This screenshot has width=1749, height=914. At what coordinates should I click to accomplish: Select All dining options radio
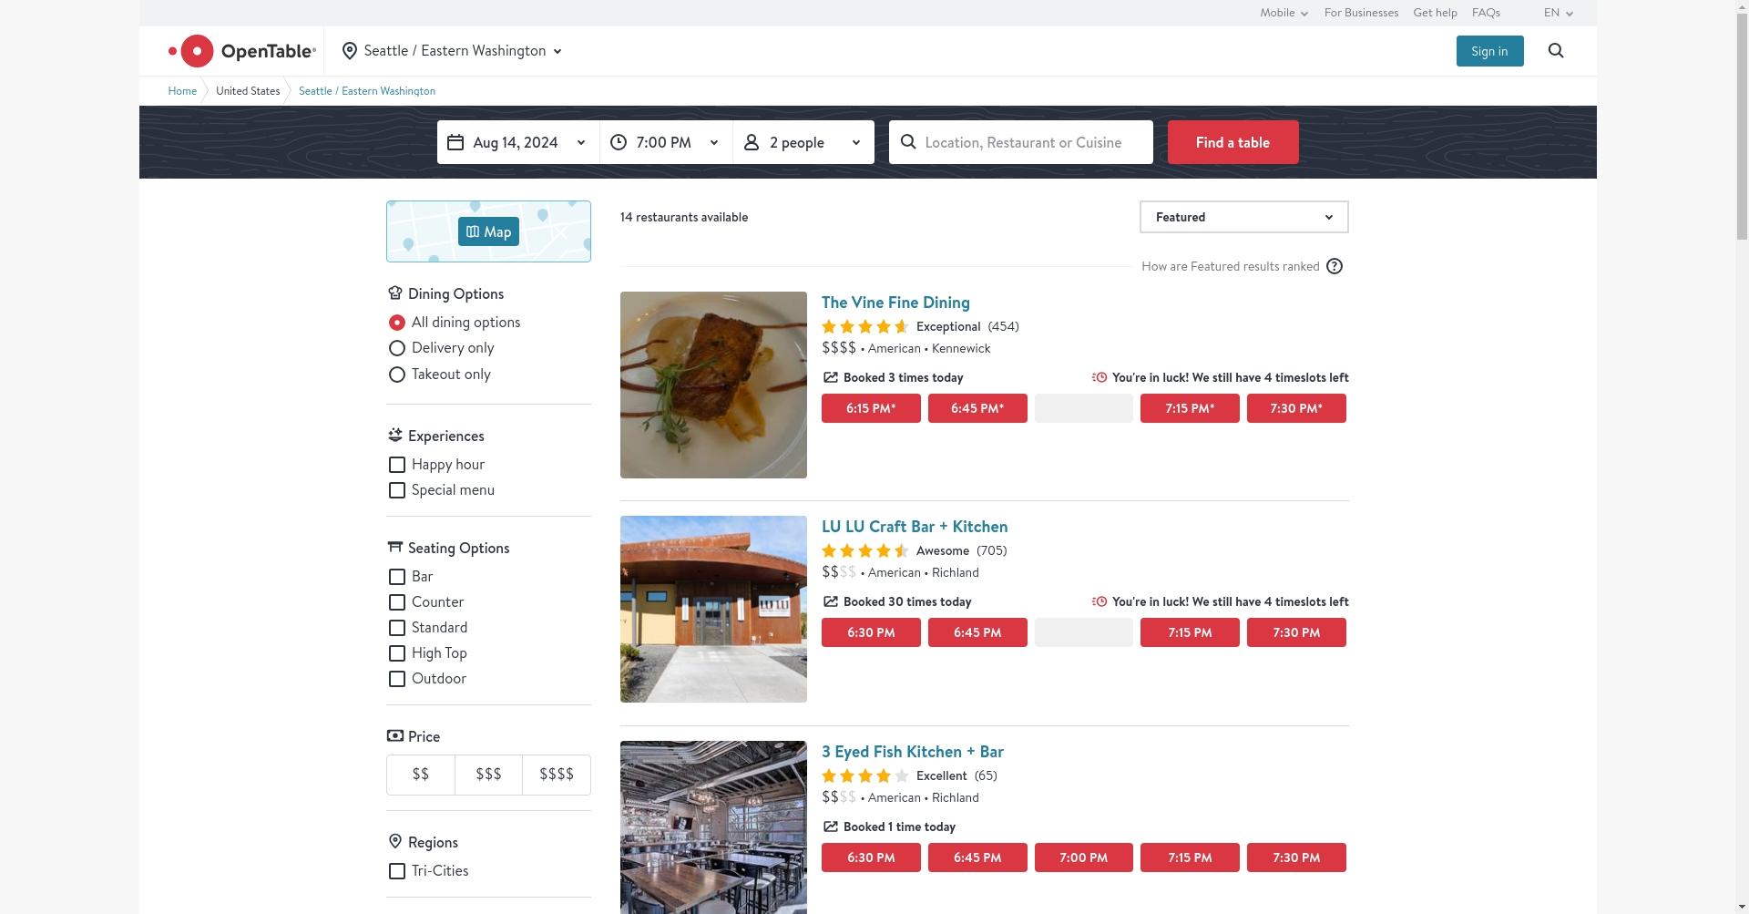396,323
